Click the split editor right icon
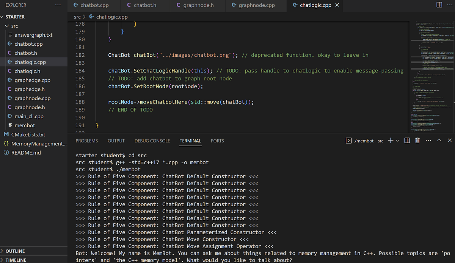Viewport: 455px width, 263px height. coord(439,5)
